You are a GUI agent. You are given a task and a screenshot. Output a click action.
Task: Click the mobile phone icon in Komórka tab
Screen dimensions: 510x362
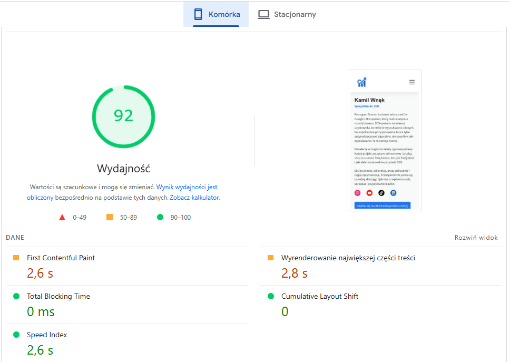[x=198, y=14]
